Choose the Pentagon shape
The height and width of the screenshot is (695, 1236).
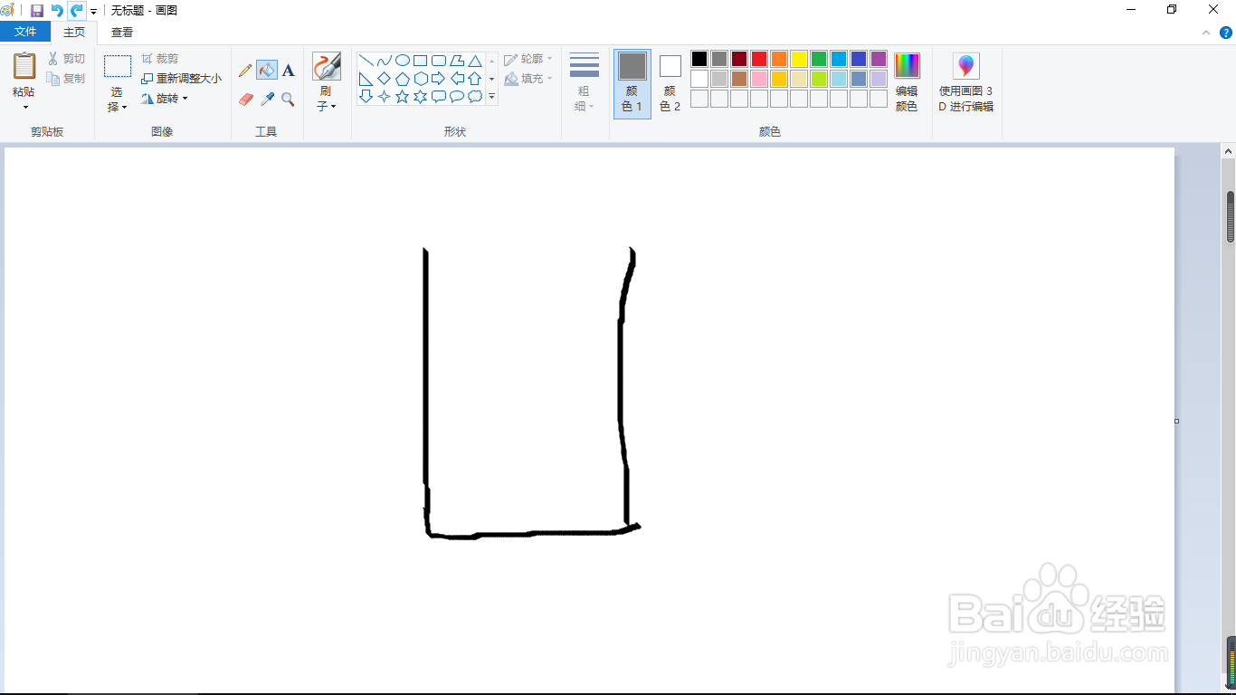click(403, 79)
